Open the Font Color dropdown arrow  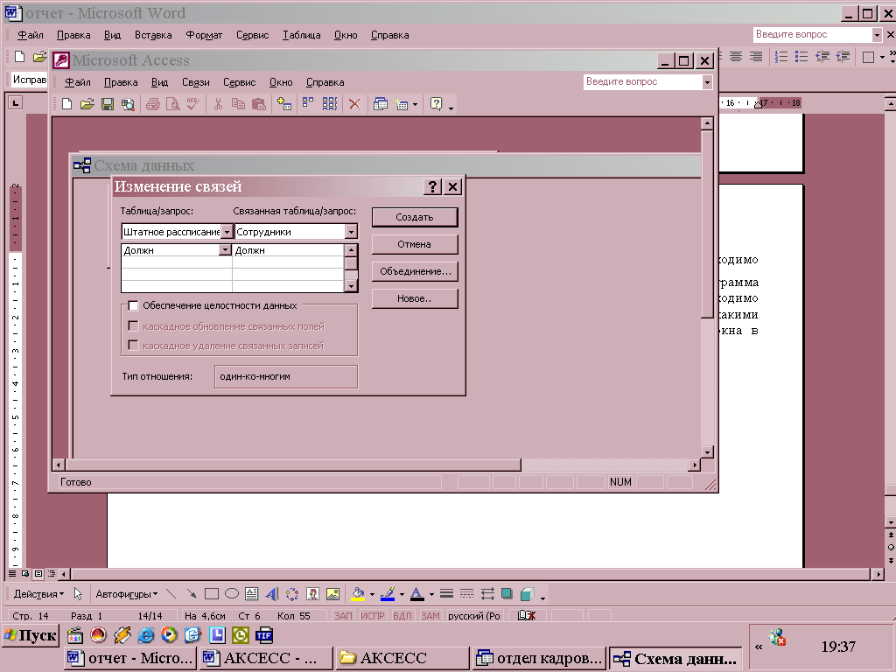[x=431, y=594]
